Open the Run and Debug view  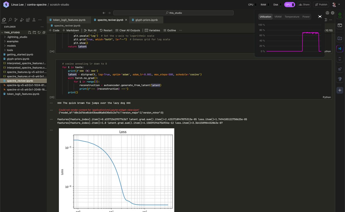point(22,20)
